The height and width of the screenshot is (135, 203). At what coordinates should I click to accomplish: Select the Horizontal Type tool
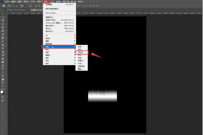[x=3, y=69]
